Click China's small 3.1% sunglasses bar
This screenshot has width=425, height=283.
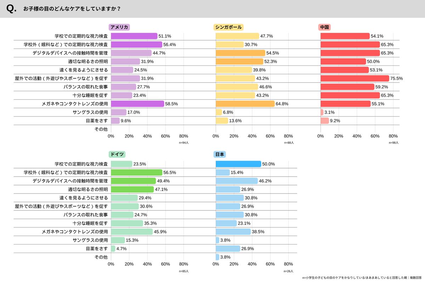coord(322,112)
